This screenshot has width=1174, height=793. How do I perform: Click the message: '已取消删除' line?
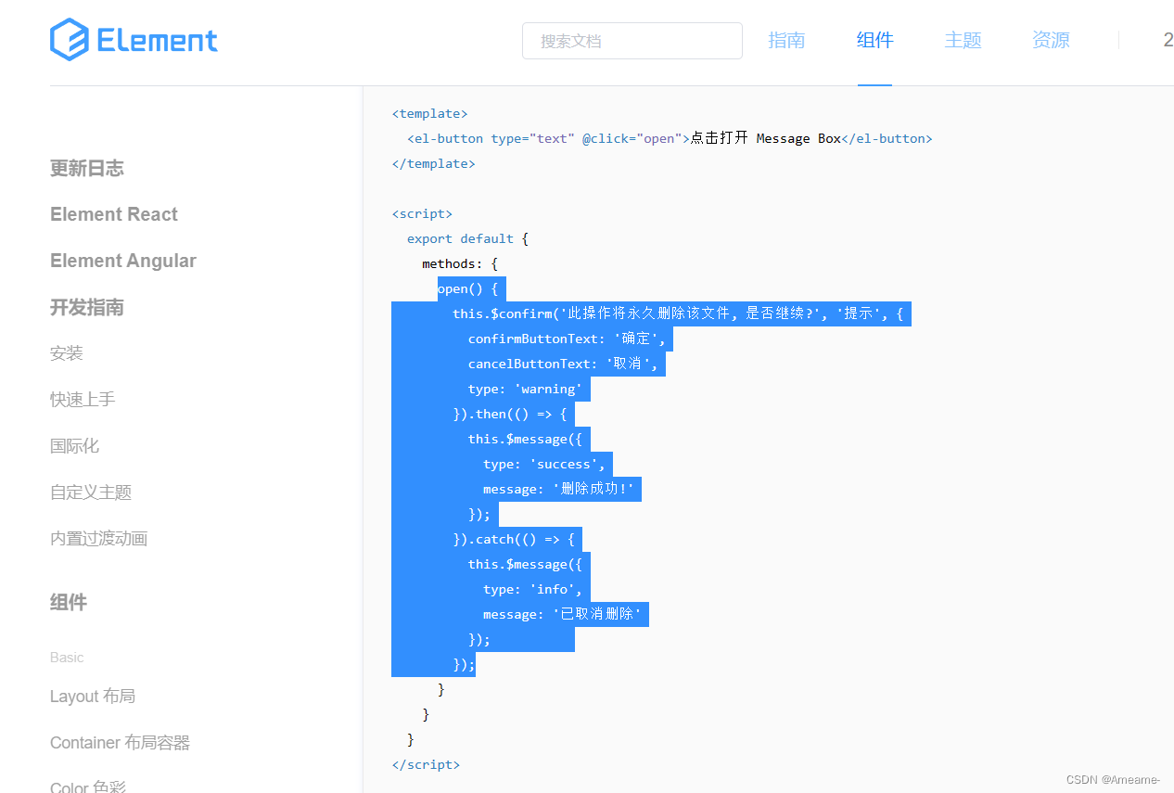tap(562, 614)
